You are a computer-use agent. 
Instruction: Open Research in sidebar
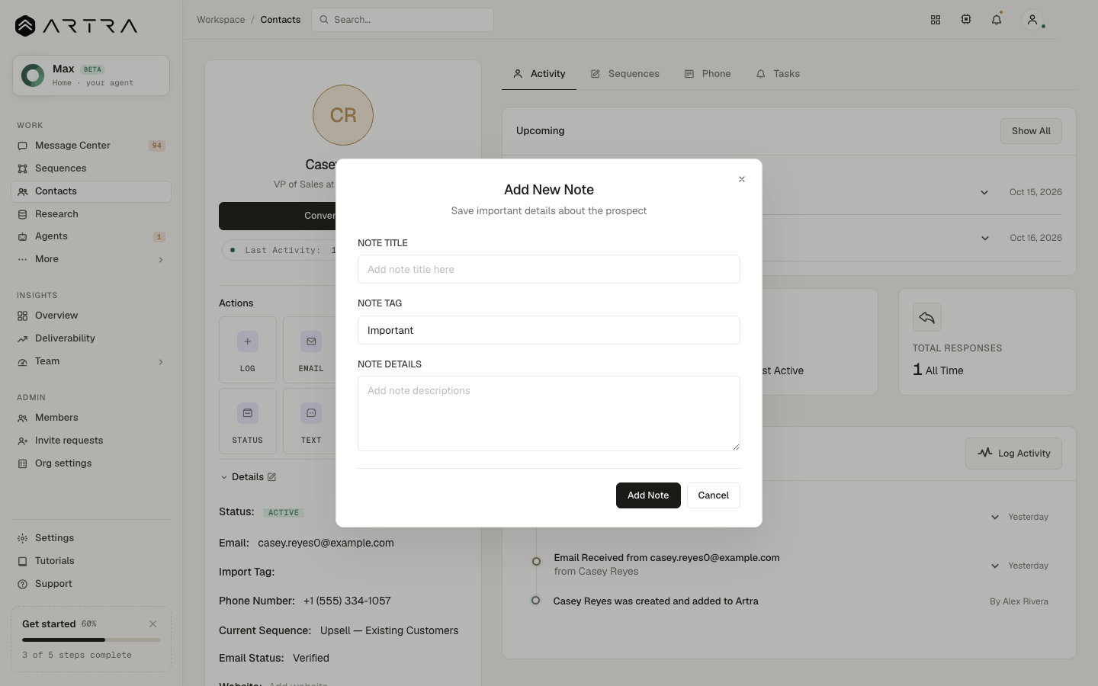[91, 214]
